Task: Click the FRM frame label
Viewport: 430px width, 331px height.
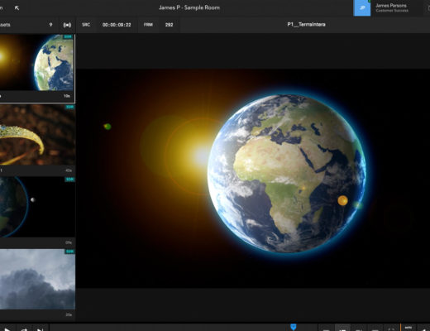Action: tap(148, 25)
